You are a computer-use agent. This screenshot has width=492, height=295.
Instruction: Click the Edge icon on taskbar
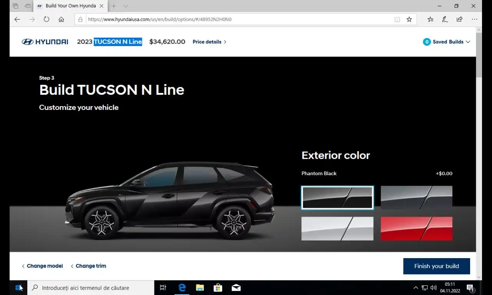click(182, 288)
